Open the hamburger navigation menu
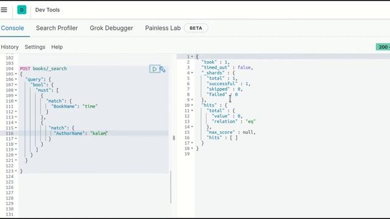 (x=4, y=10)
